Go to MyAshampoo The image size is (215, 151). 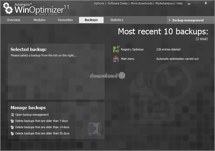[164, 3]
